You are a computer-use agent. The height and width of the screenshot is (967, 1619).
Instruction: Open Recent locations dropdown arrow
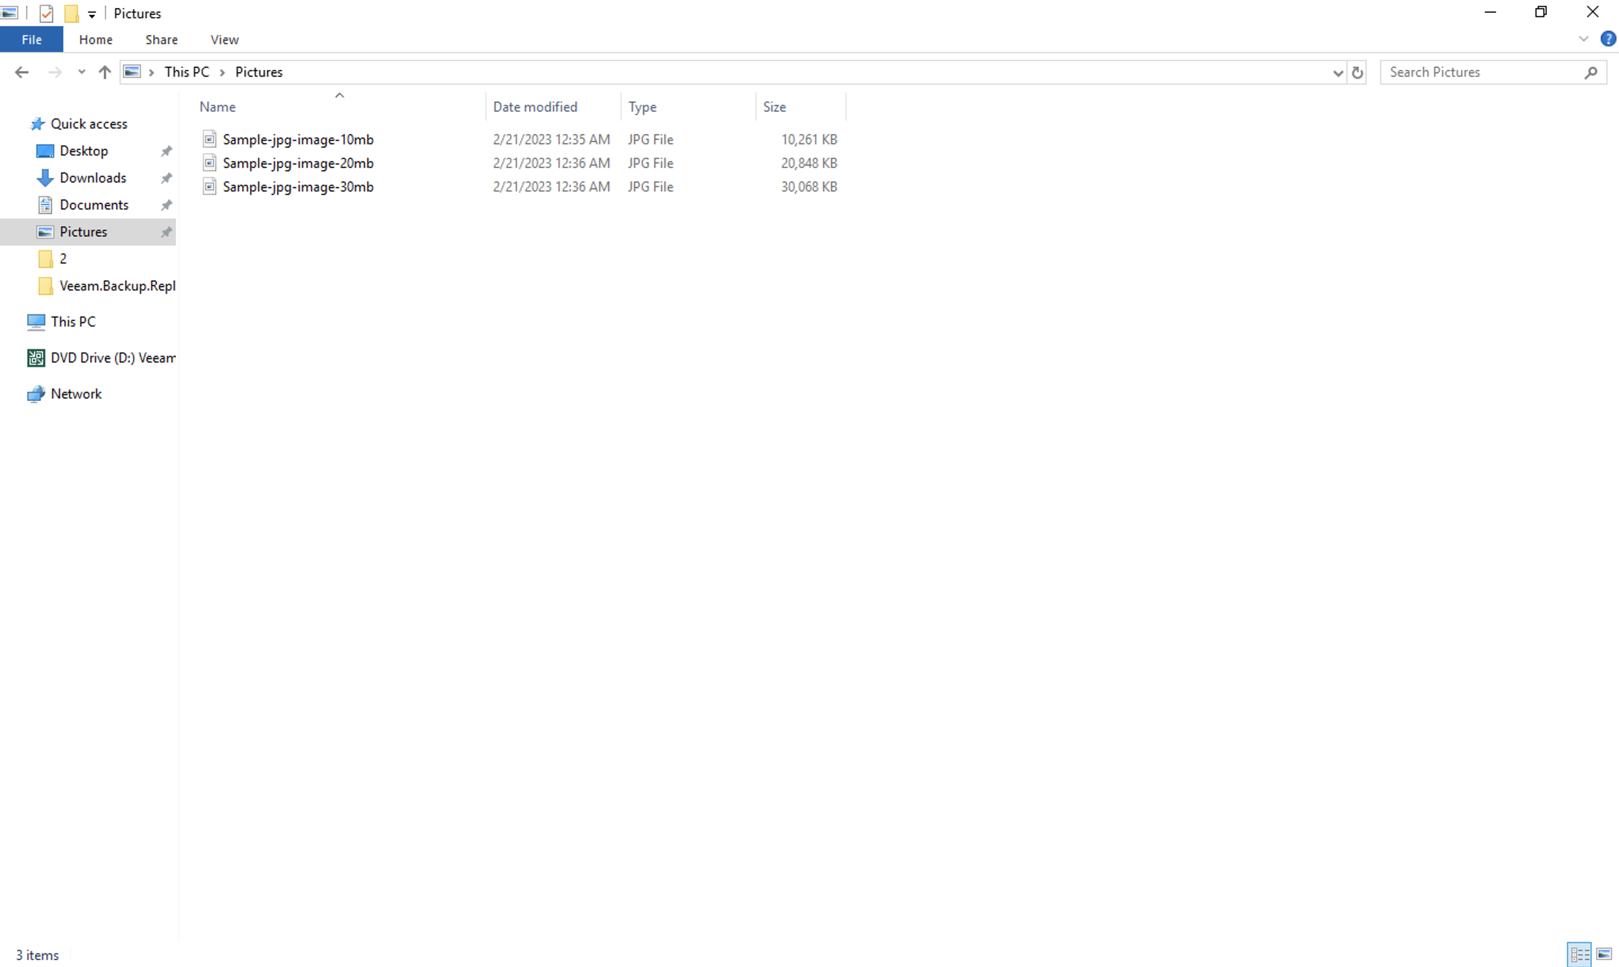(x=82, y=73)
